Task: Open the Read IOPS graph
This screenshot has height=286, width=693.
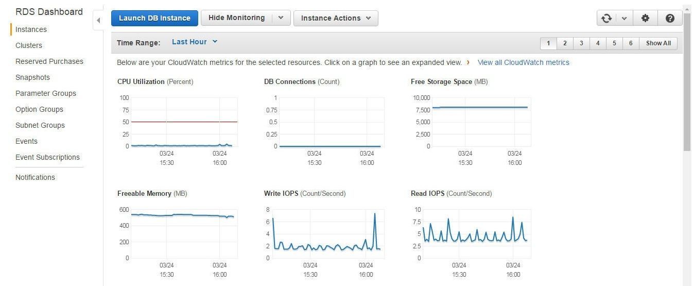Action: click(471, 238)
